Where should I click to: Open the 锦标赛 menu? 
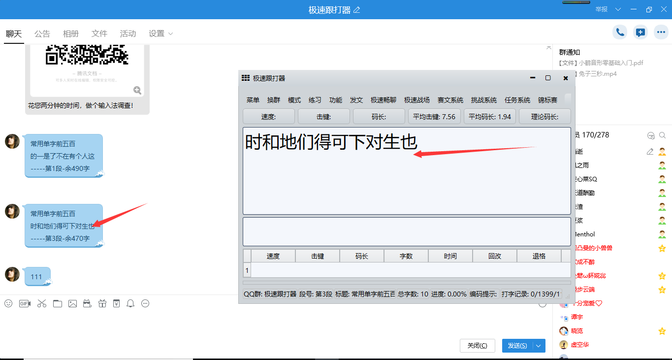[548, 100]
